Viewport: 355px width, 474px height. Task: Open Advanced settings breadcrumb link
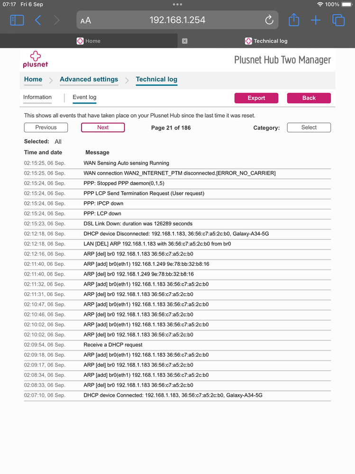pos(89,79)
